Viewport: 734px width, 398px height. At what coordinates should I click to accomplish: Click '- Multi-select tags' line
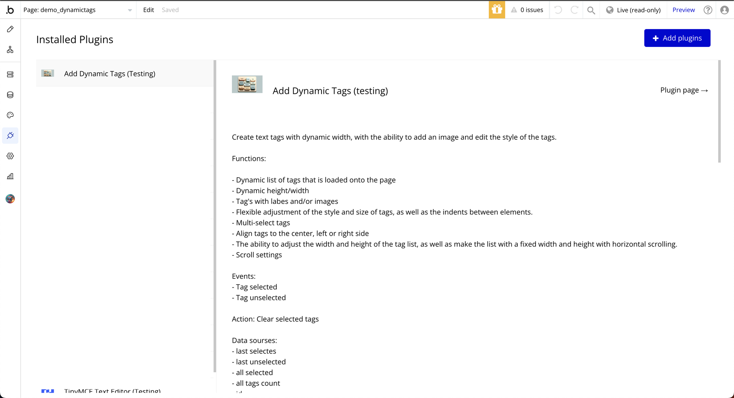click(x=261, y=223)
